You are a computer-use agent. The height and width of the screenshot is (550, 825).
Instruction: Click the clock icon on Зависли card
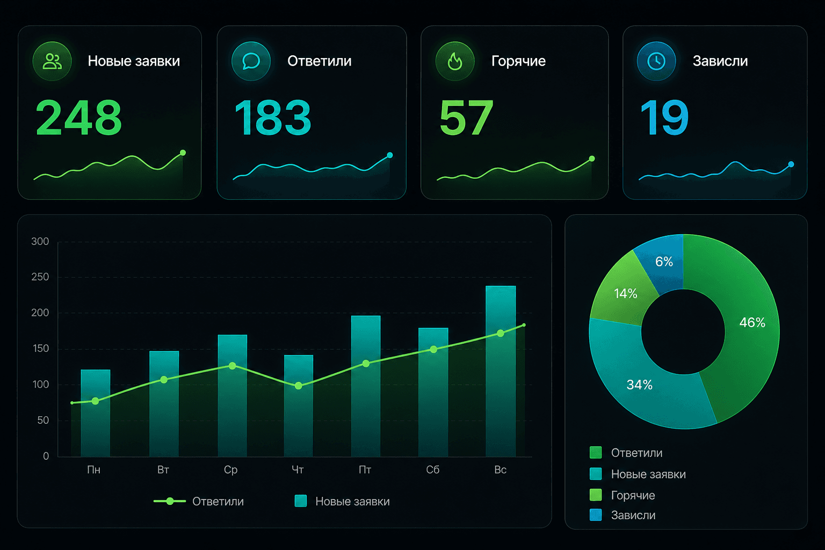[656, 61]
